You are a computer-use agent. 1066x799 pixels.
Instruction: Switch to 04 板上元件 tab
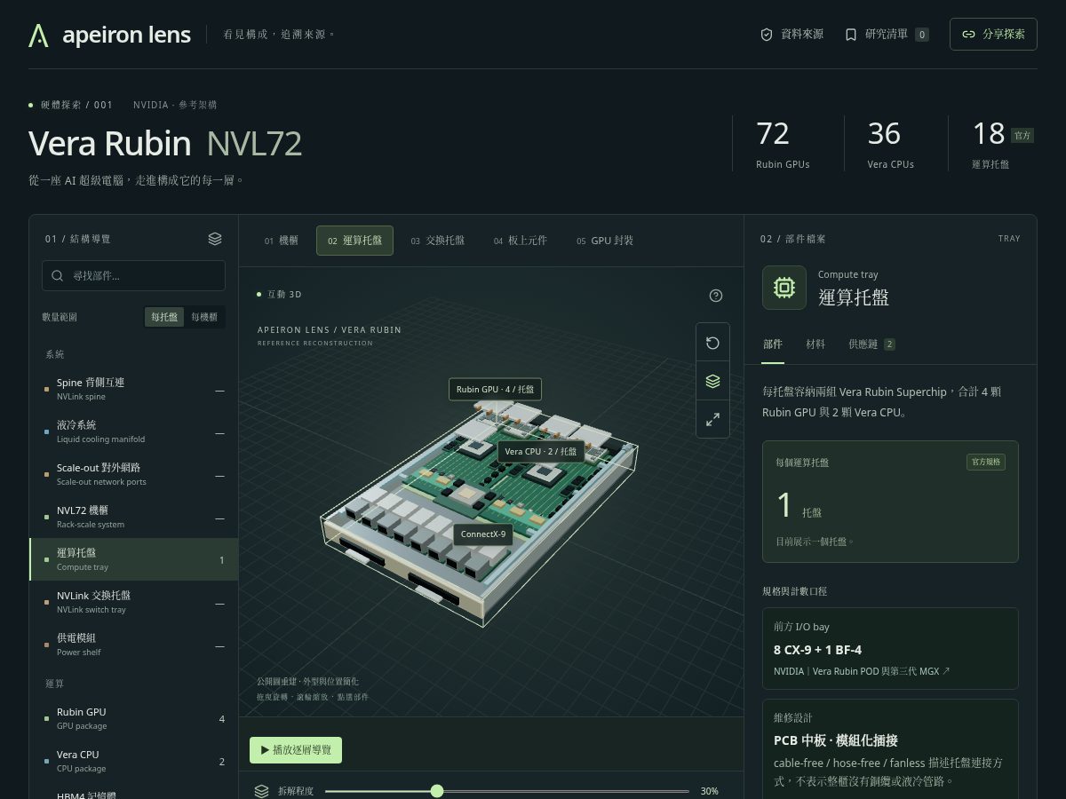click(x=521, y=241)
